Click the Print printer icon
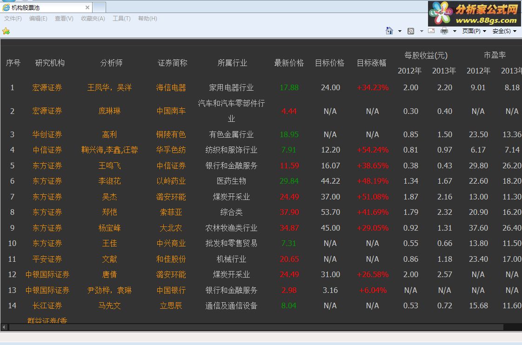Viewport: 522px width, 345px height. click(x=444, y=31)
